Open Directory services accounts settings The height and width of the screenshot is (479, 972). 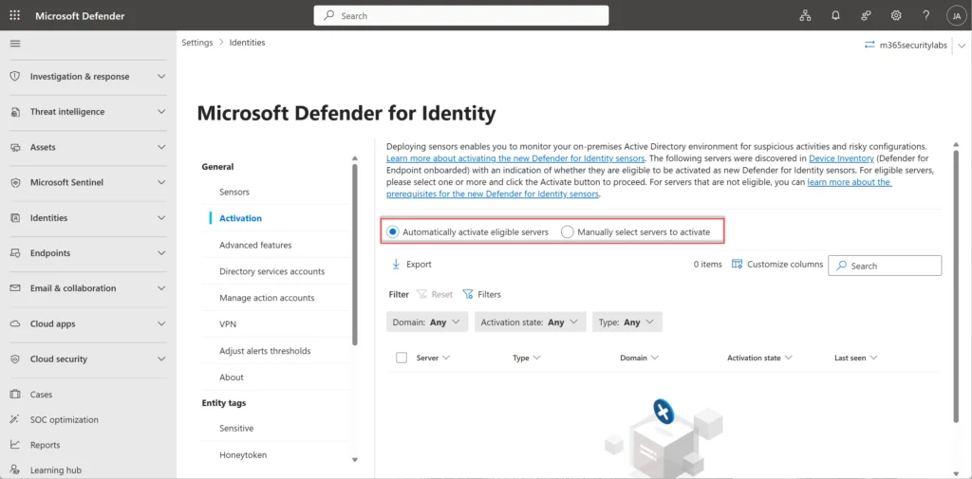(272, 271)
